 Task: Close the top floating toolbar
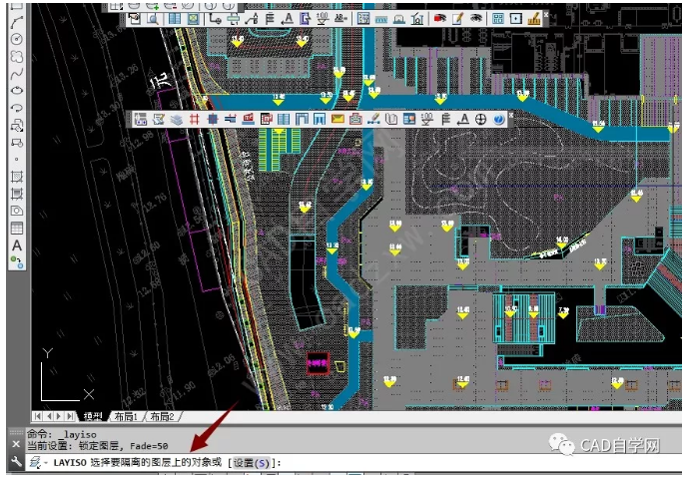[546, 15]
